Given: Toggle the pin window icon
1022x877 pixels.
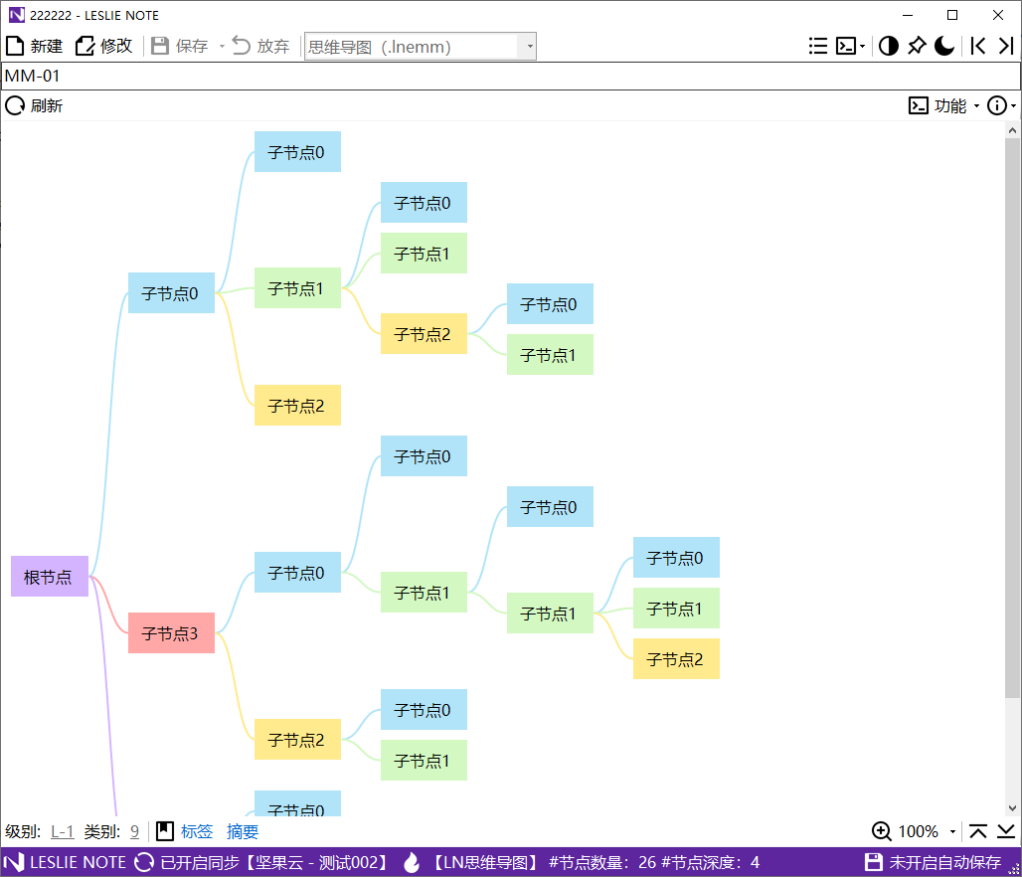Looking at the screenshot, I should pyautogui.click(x=917, y=46).
